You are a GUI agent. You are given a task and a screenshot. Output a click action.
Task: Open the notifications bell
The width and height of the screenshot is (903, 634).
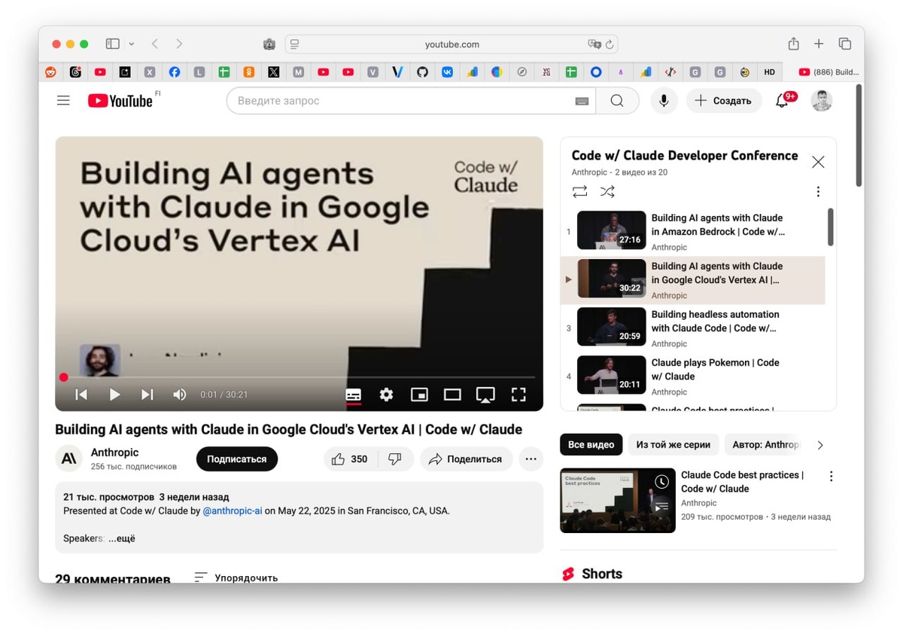tap(782, 101)
